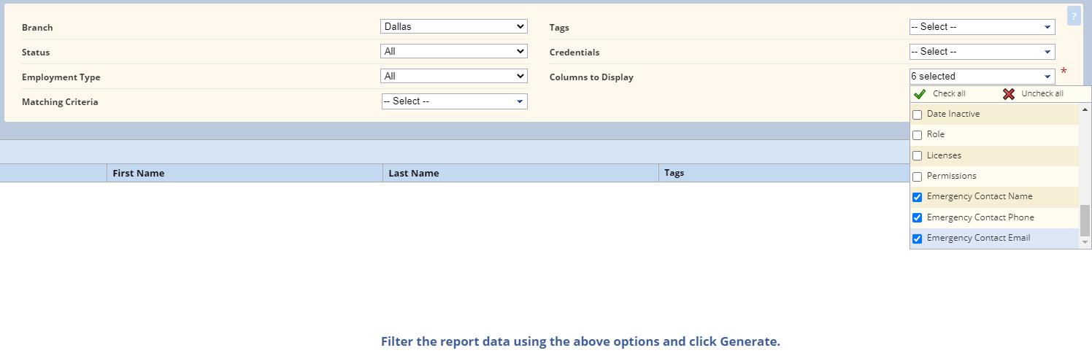
Task: Open the help question mark icon
Action: [x=1074, y=16]
